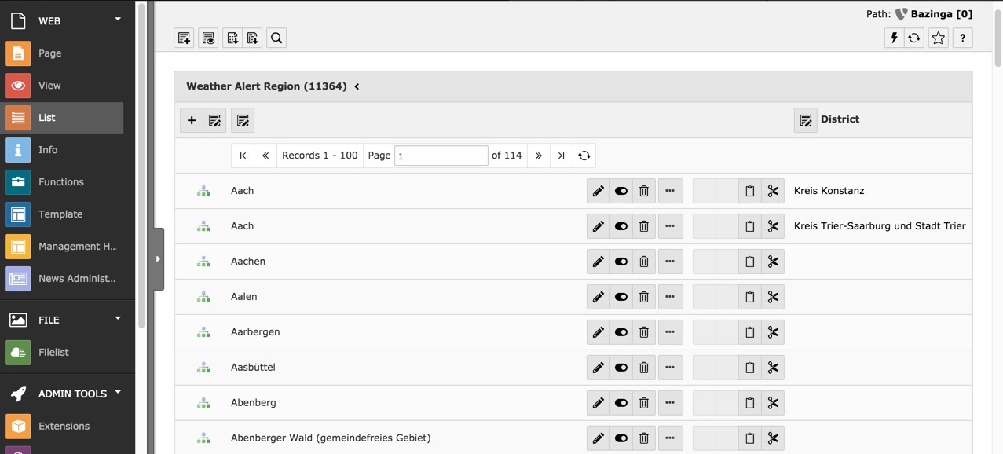Clear cache using the lightning bolt icon
The image size is (1003, 454).
pos(894,38)
